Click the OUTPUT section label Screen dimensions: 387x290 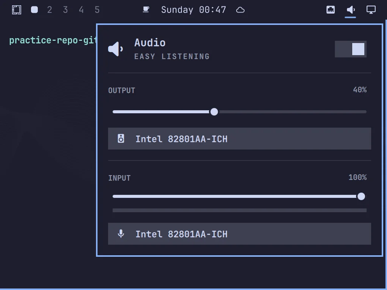[122, 91]
